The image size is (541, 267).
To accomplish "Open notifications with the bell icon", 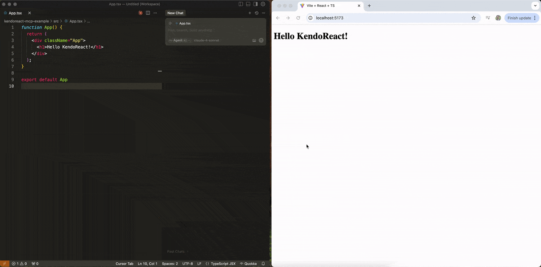I will coord(263,263).
